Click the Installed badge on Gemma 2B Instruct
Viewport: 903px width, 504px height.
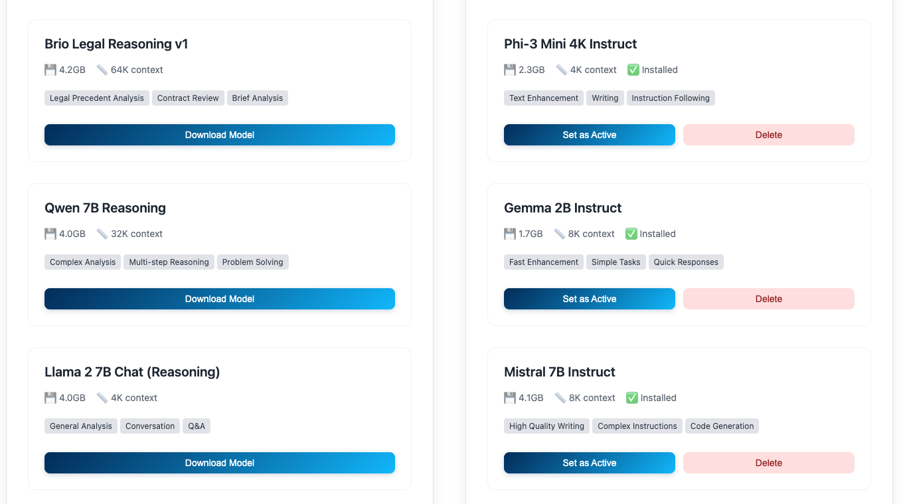[x=649, y=233]
